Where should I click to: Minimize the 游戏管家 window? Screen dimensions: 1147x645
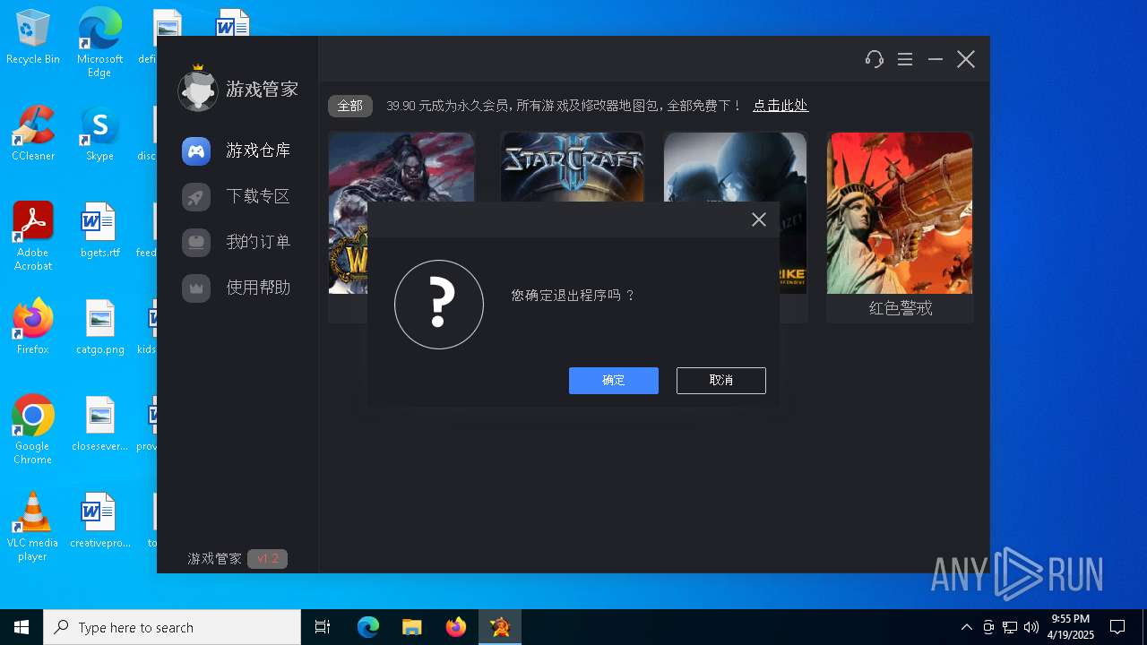[x=936, y=59]
